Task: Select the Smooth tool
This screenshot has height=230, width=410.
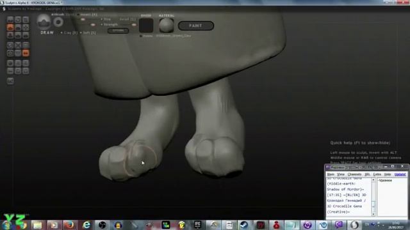Action: [x=26, y=34]
